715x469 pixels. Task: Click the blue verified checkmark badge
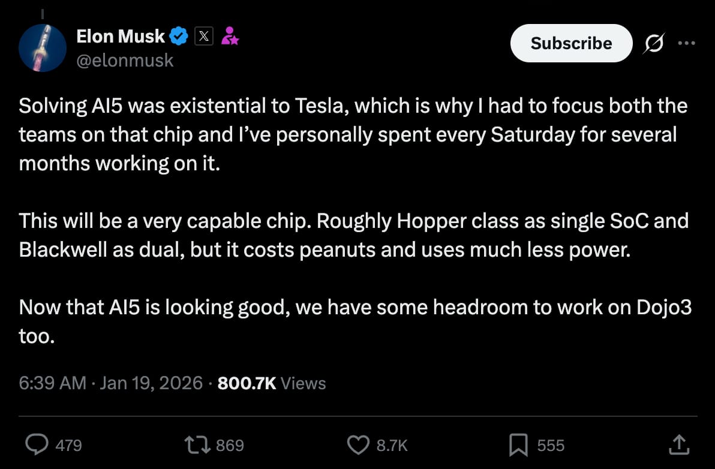coord(179,37)
